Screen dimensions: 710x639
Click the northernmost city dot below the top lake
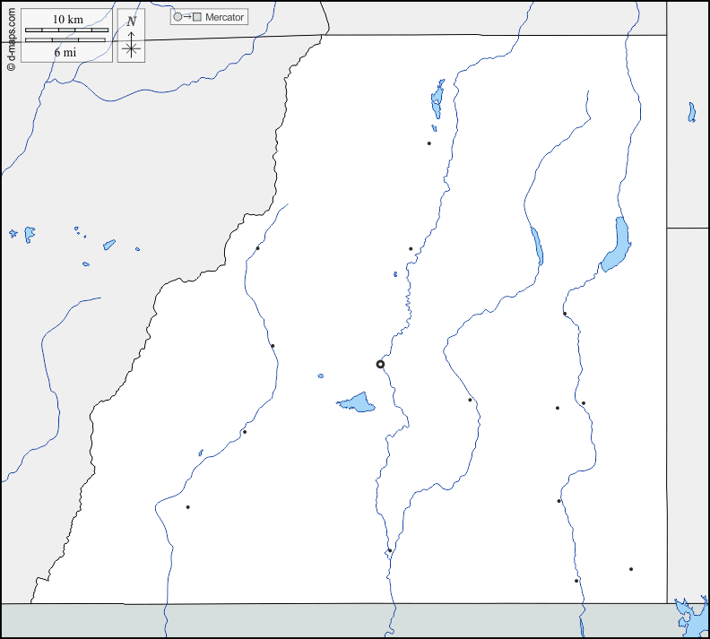[429, 143]
